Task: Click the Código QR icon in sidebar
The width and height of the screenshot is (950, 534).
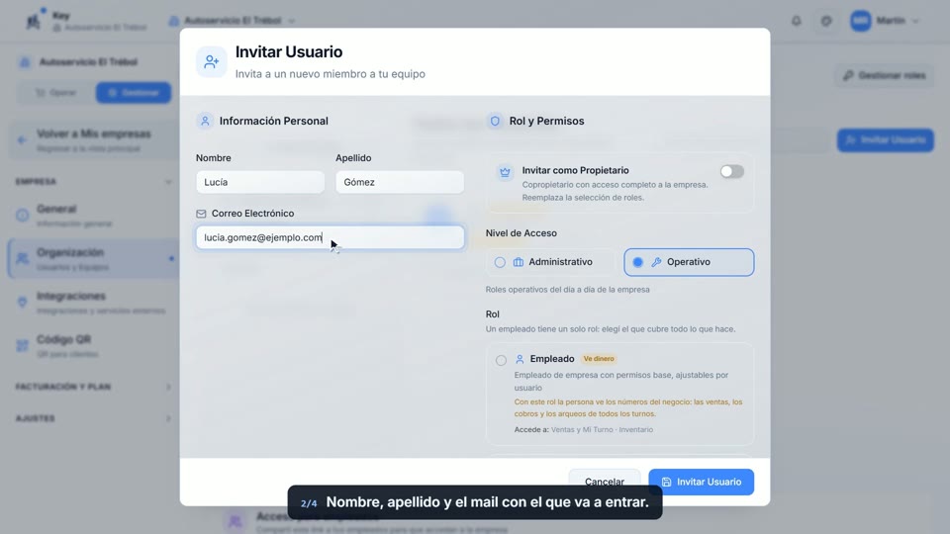Action: (x=23, y=346)
